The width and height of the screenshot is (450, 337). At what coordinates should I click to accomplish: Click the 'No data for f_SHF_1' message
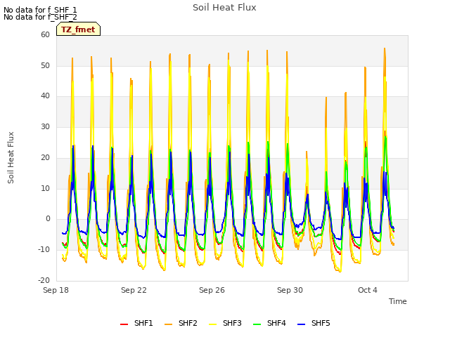tap(40, 10)
